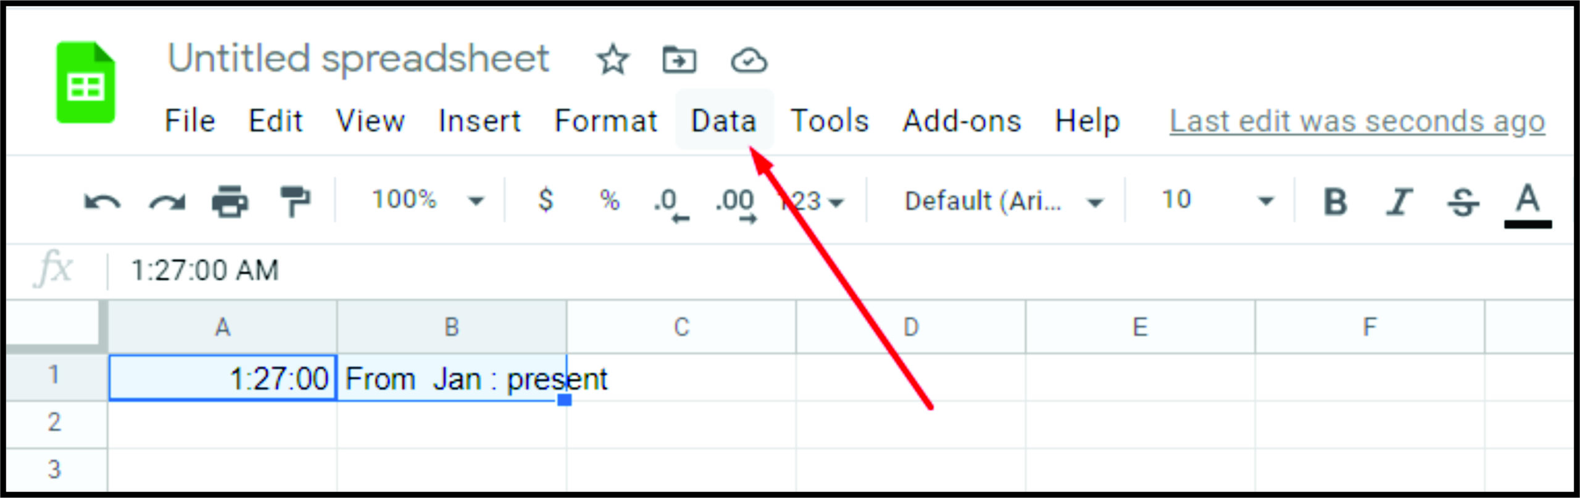
Task: Format as percent
Action: pyautogui.click(x=610, y=200)
